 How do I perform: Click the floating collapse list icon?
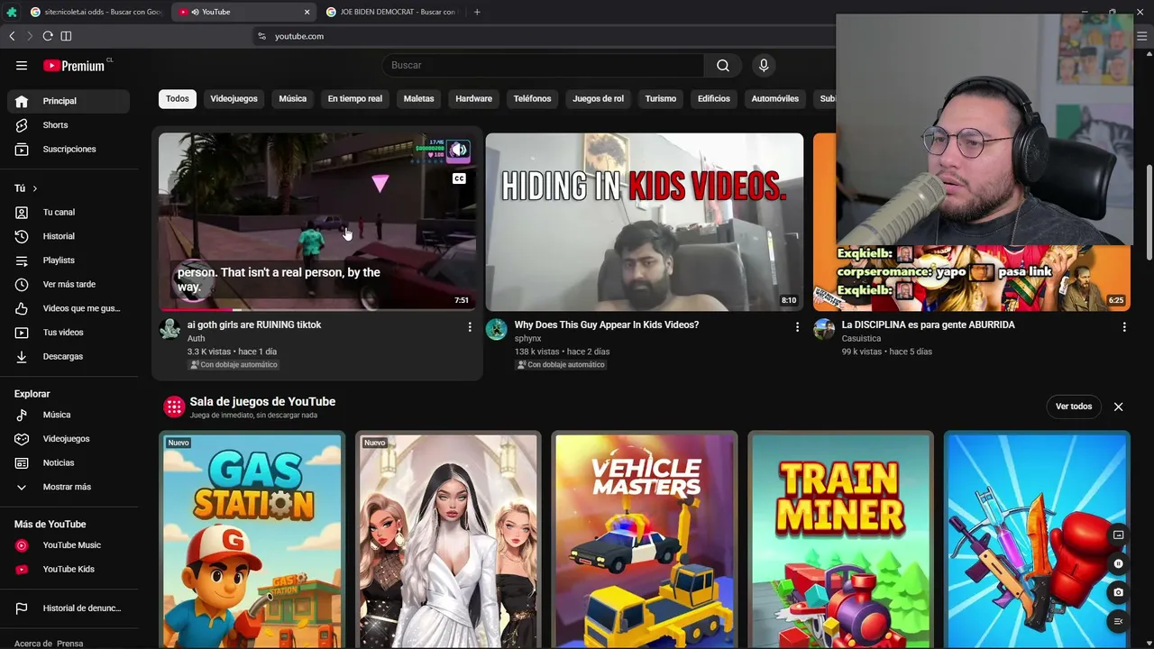click(x=1118, y=621)
